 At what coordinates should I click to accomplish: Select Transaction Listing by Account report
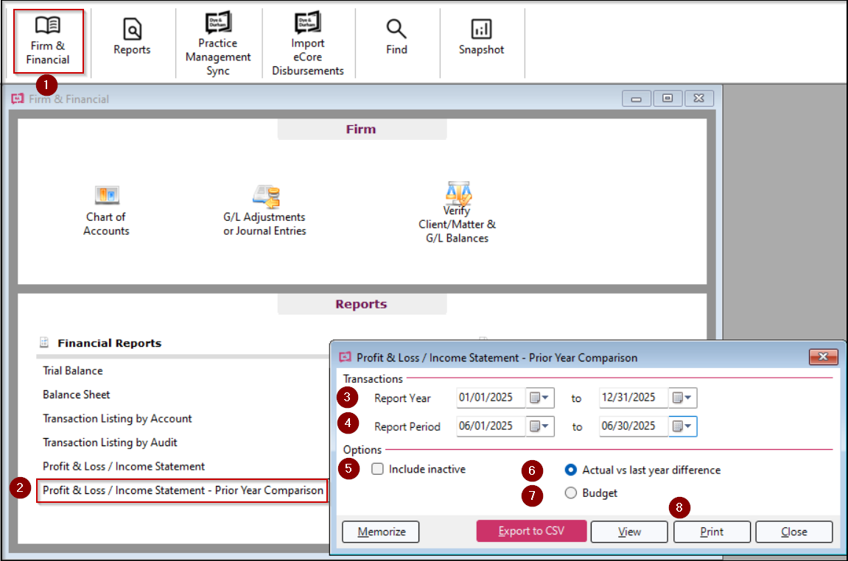point(117,418)
